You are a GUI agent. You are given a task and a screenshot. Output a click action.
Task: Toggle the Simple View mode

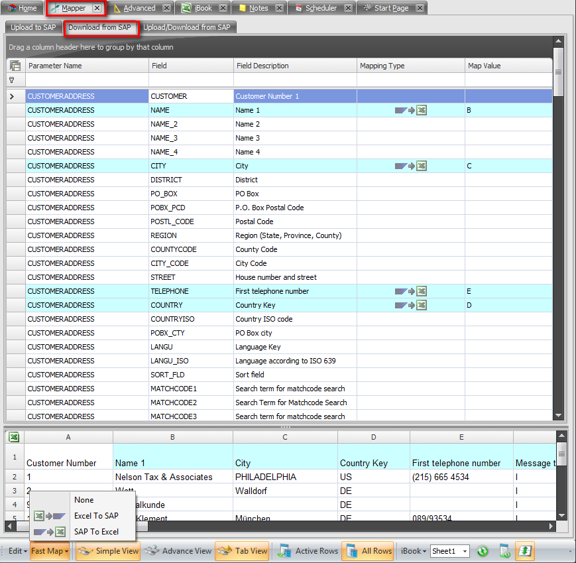108,551
